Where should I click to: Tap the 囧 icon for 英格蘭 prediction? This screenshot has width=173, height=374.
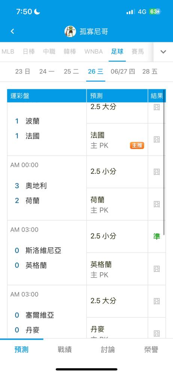pos(157,269)
